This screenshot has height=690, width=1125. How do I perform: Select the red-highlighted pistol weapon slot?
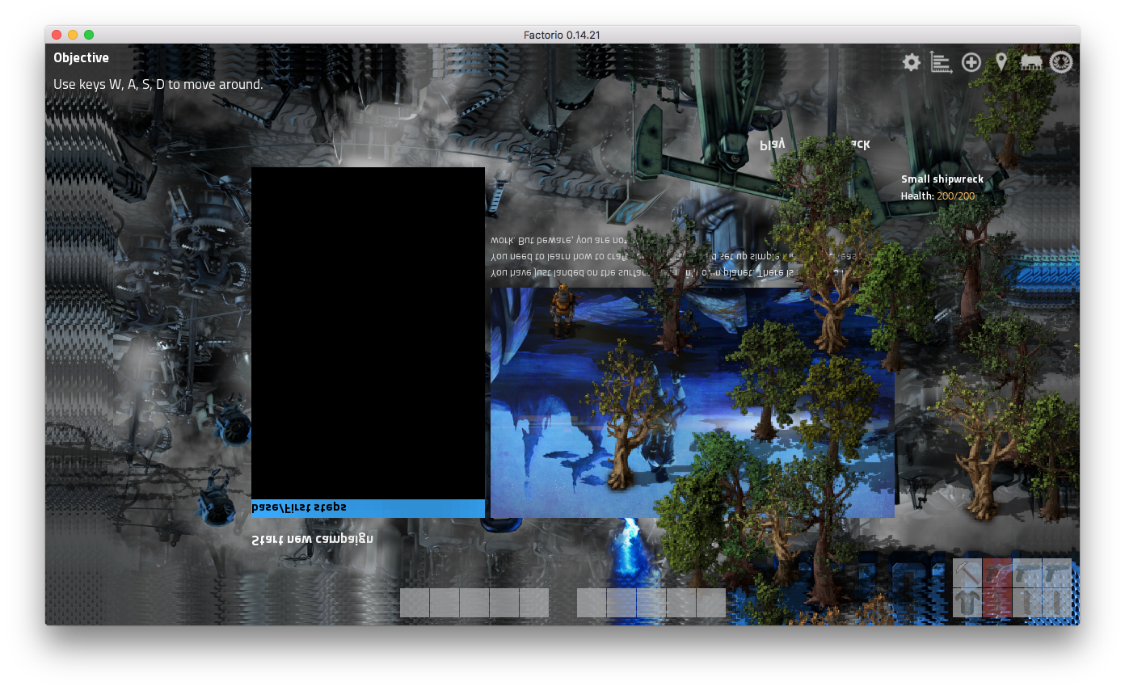[x=997, y=573]
